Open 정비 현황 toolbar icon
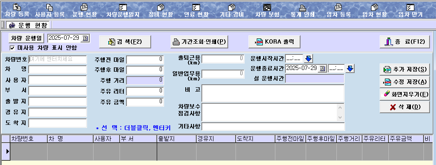Image resolution: width=436 pixels, height=165 pixels. pyautogui.click(x=161, y=11)
